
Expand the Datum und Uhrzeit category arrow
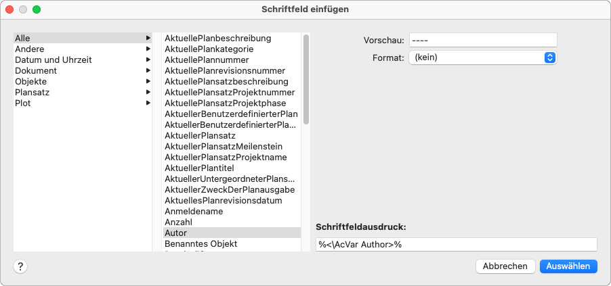[148, 60]
